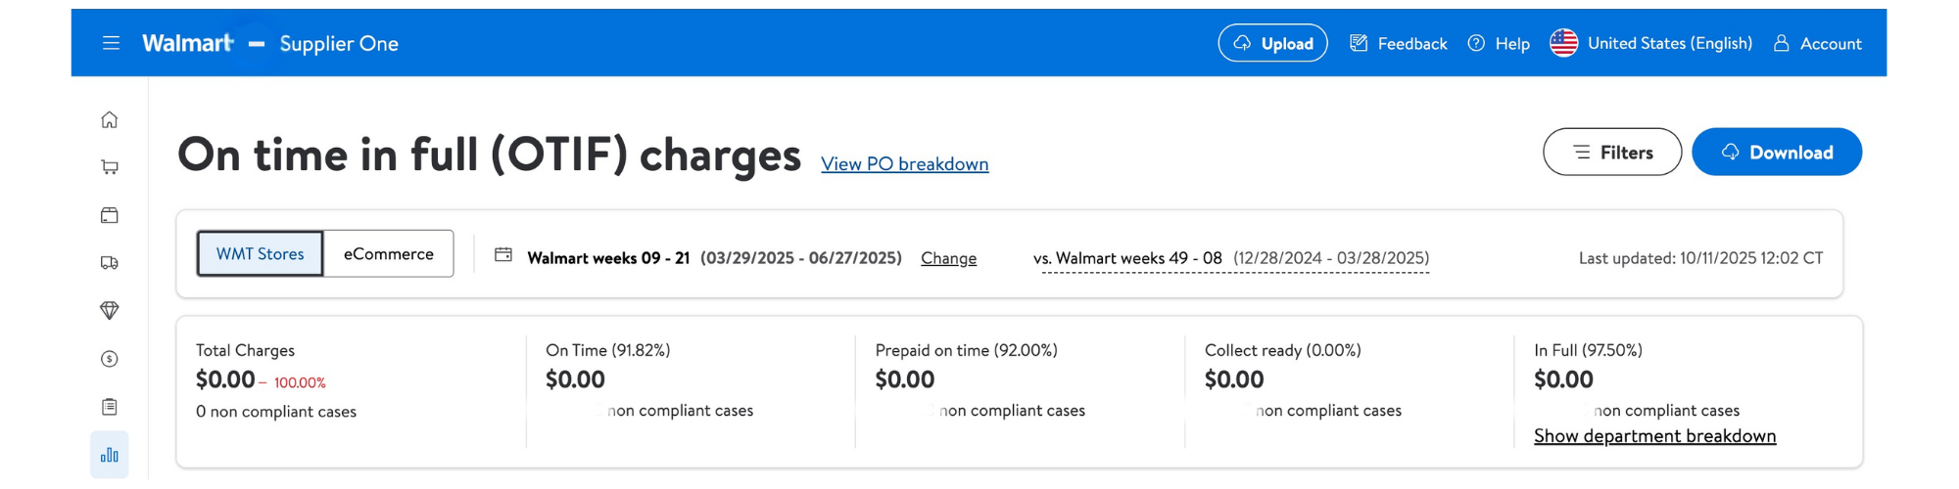Open the Filters panel
Screen dimensions: 1959x489
(x=1612, y=152)
